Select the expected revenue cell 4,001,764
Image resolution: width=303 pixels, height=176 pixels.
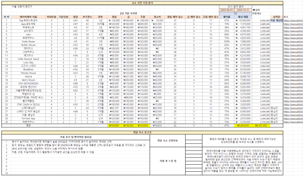[243, 27]
